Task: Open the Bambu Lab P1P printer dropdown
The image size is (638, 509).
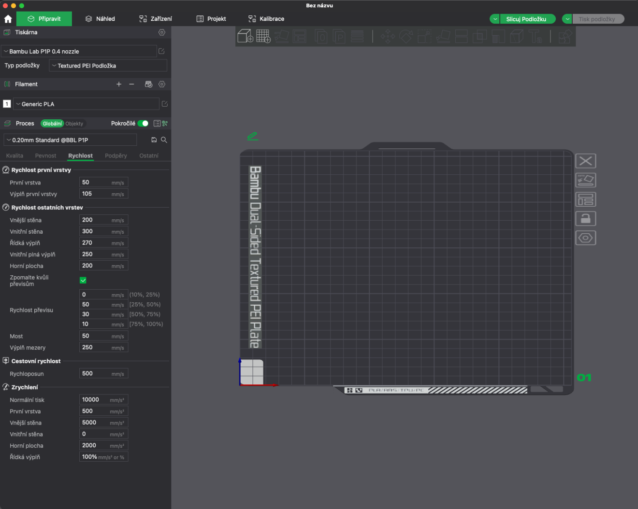Action: [x=79, y=51]
